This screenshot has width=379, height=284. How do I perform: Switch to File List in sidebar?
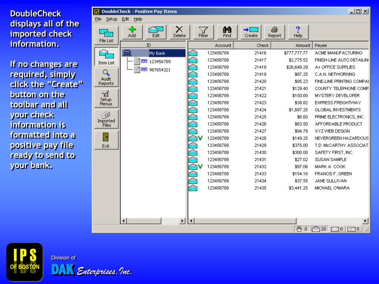(106, 35)
